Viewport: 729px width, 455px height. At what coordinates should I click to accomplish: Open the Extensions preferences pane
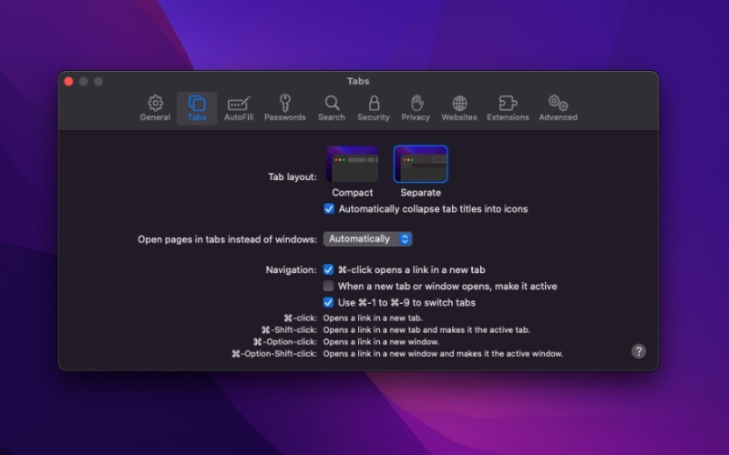(x=508, y=108)
